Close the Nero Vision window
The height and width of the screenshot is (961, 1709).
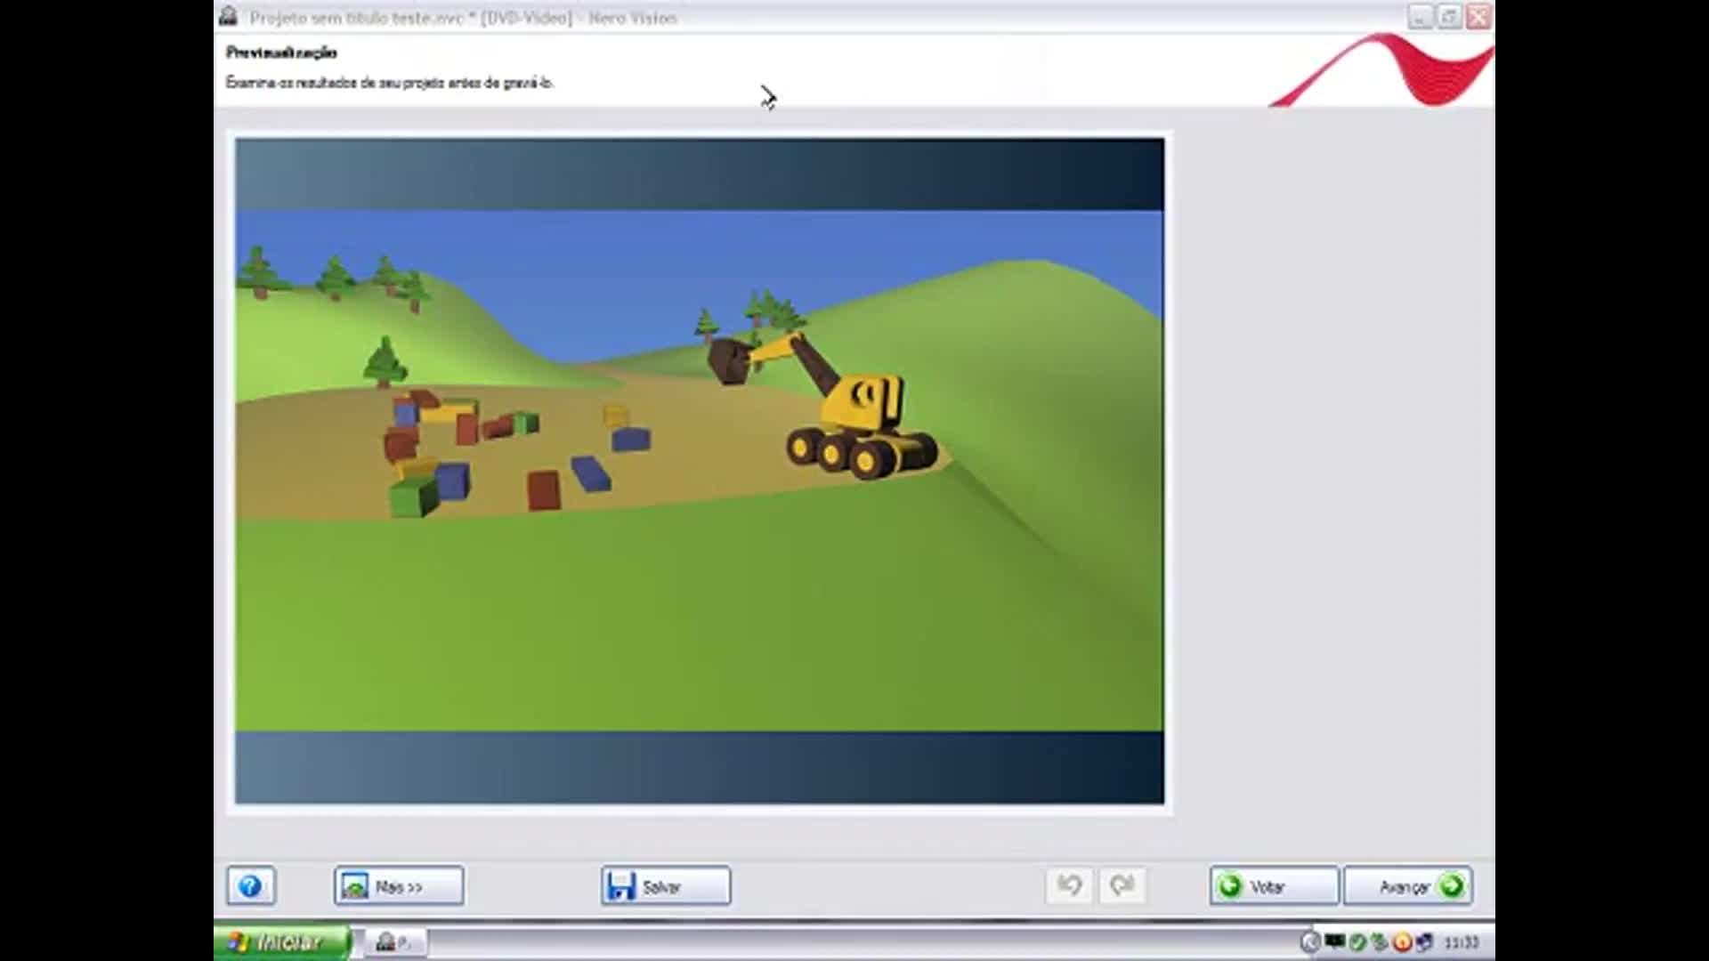(1478, 17)
